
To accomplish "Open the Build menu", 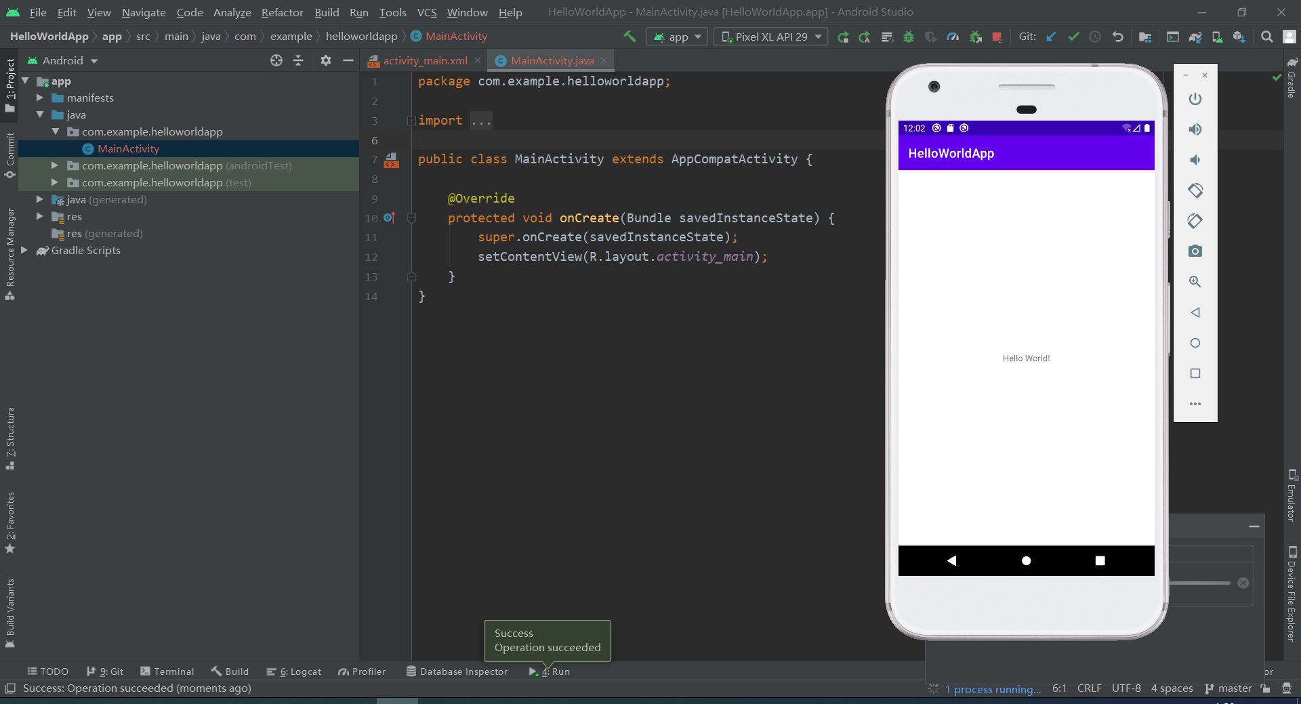I will (x=327, y=12).
